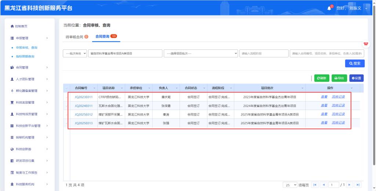Open the 批次年份 dropdown

tap(75, 54)
